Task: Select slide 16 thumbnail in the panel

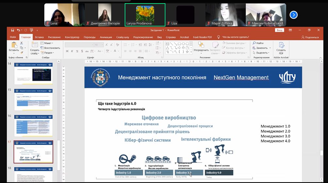Action: pyautogui.click(x=33, y=125)
